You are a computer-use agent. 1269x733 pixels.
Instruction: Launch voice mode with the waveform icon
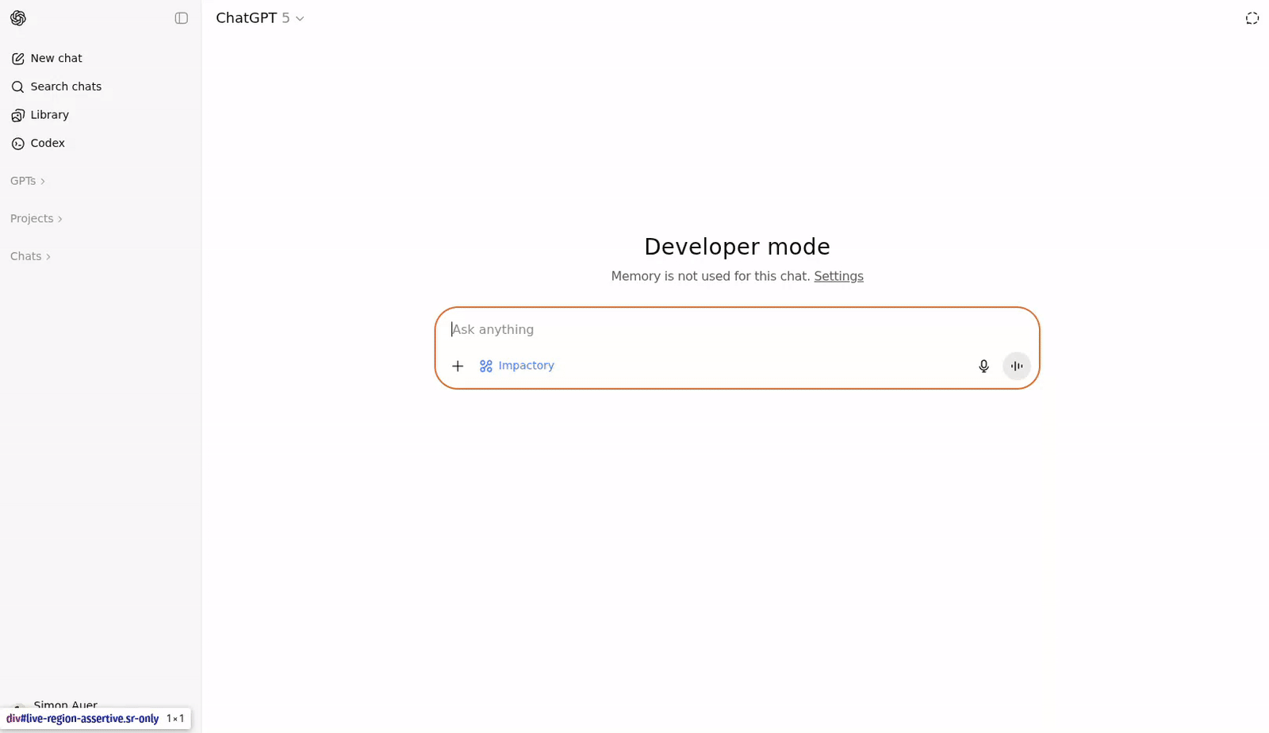click(1016, 366)
